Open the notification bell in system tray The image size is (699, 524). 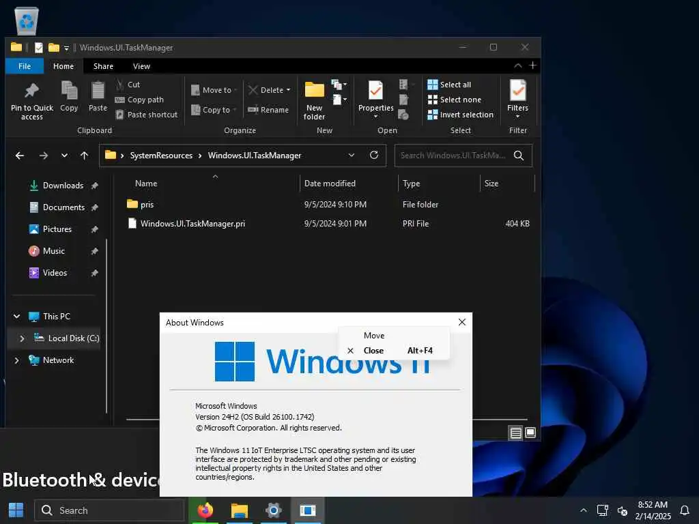(x=685, y=510)
